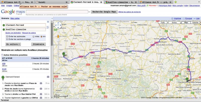The image size is (201, 102).
Task: Open Mes cartes tab
Action: coord(15,18)
